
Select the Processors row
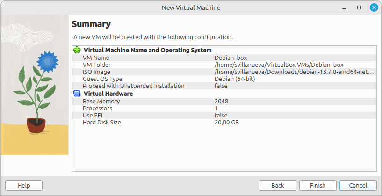pos(224,108)
